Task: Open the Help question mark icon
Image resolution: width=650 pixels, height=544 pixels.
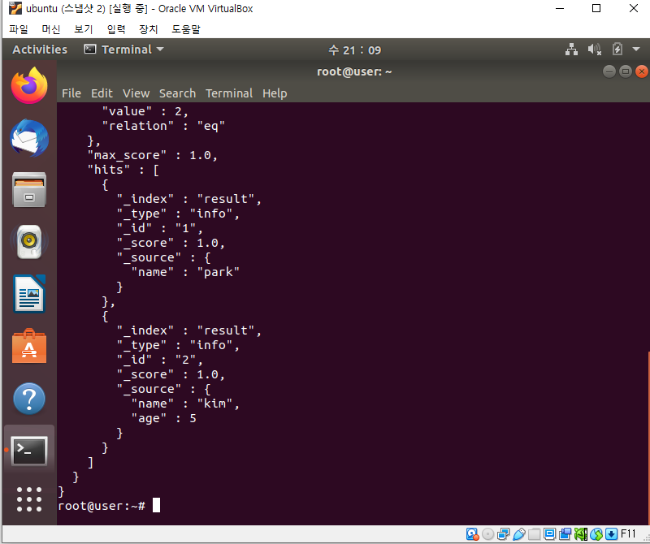Action: [x=29, y=399]
